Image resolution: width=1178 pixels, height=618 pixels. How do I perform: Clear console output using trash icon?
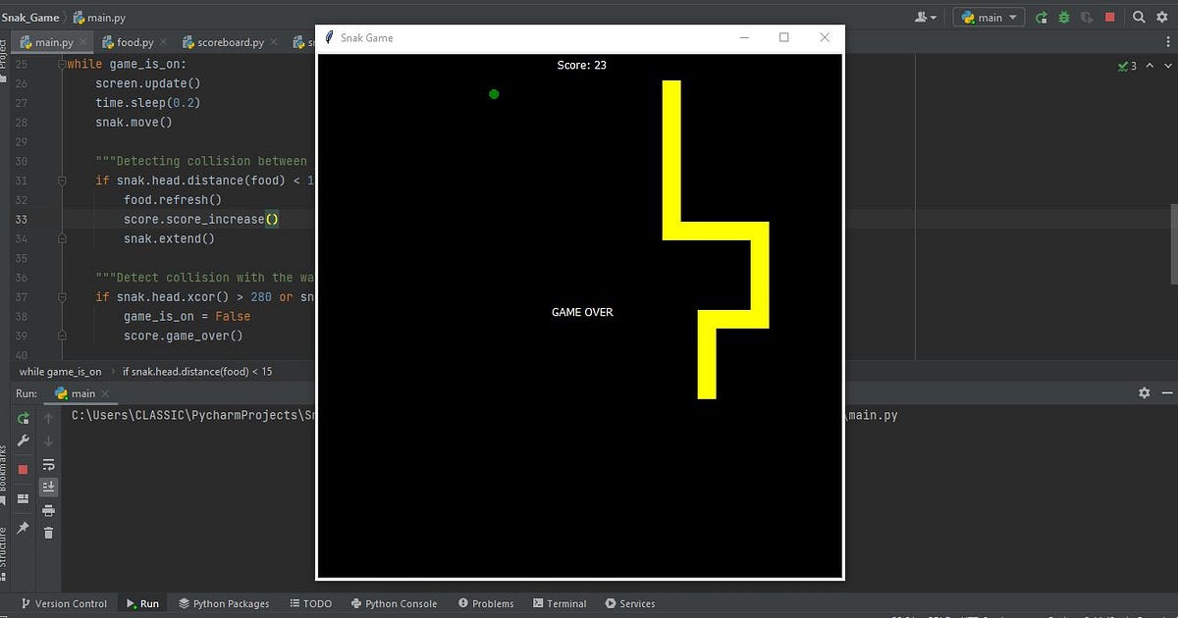[48, 531]
